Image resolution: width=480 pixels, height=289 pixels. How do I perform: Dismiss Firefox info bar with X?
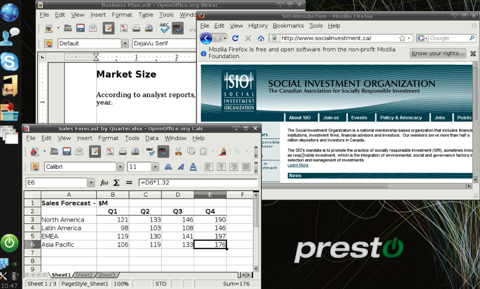(x=473, y=54)
